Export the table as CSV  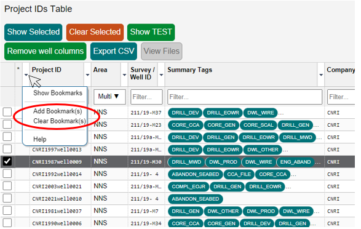[114, 51]
